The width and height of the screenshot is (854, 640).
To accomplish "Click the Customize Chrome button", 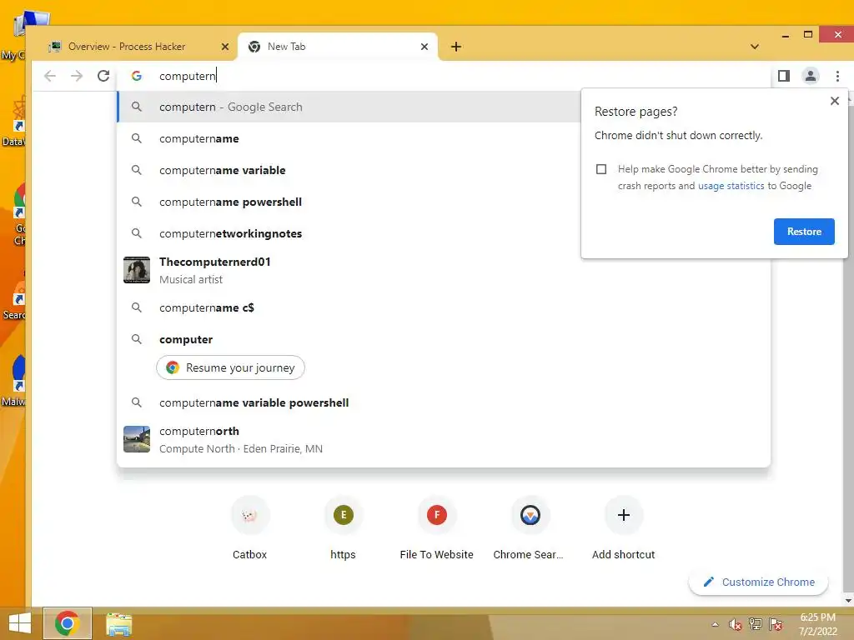I will (x=759, y=582).
